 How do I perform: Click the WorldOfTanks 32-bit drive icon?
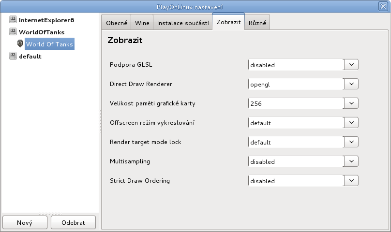[13, 31]
